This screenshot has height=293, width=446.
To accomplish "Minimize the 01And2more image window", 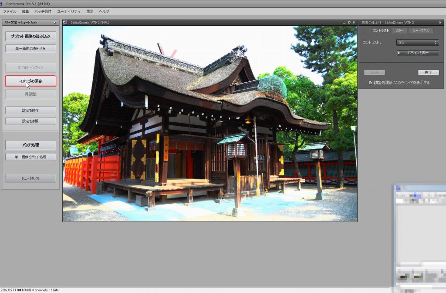I will click(344, 22).
